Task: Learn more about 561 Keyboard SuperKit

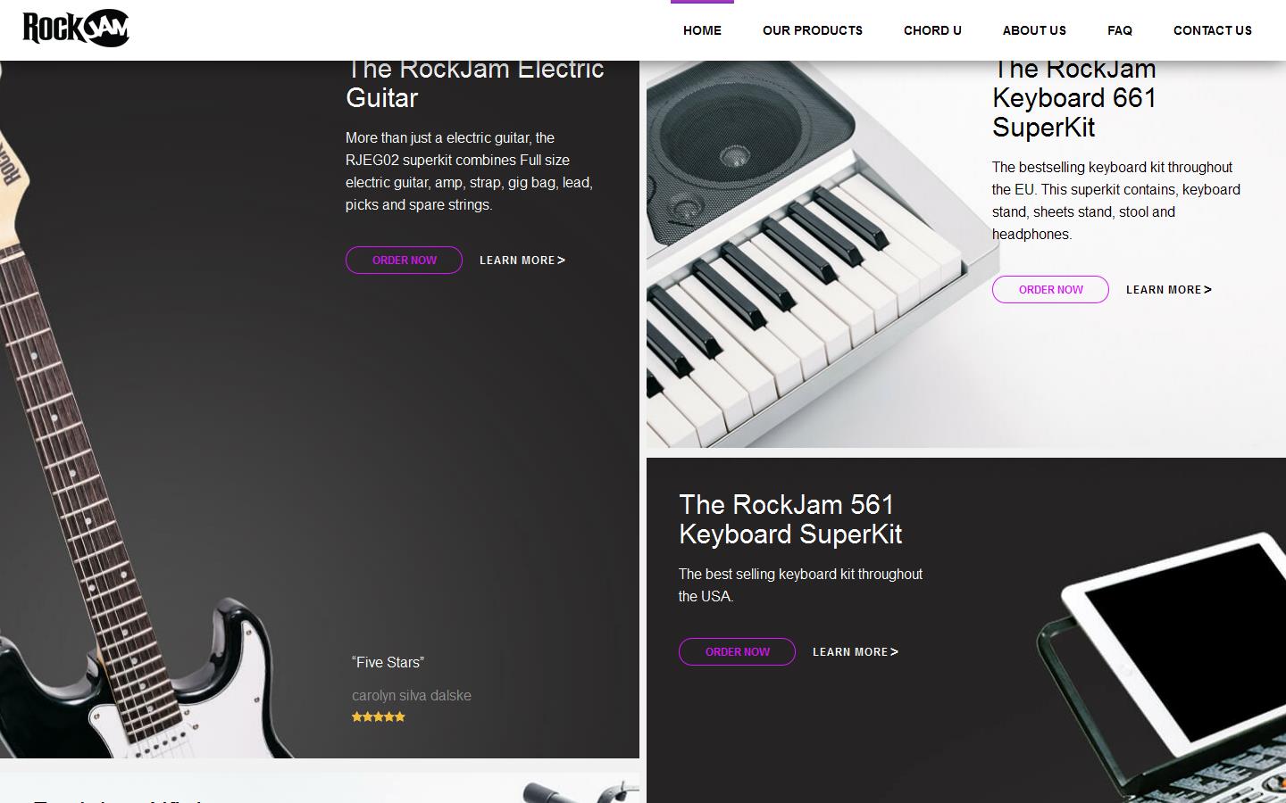Action: click(855, 652)
